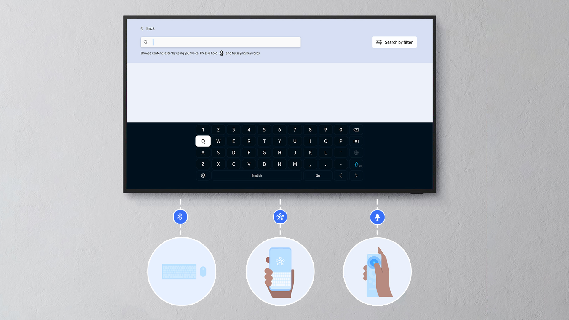Select the globe language settings icon
569x320 pixels.
[356, 152]
